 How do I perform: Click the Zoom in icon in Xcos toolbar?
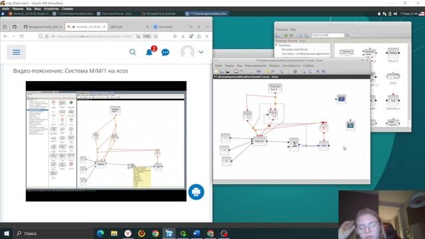pos(304,72)
